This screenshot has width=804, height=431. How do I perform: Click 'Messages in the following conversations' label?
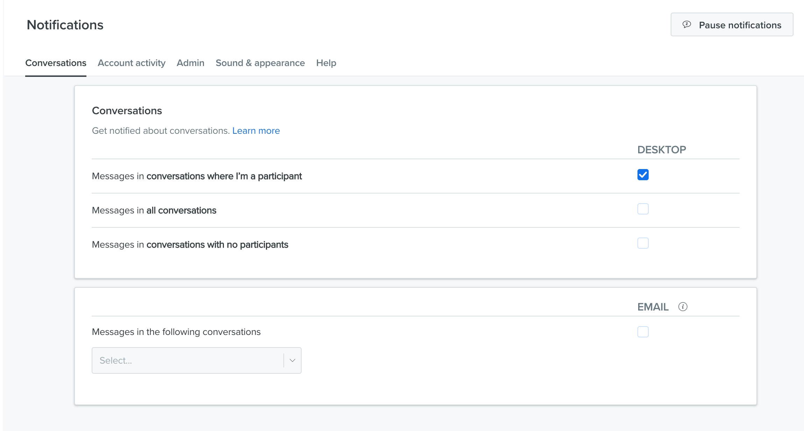[176, 332]
